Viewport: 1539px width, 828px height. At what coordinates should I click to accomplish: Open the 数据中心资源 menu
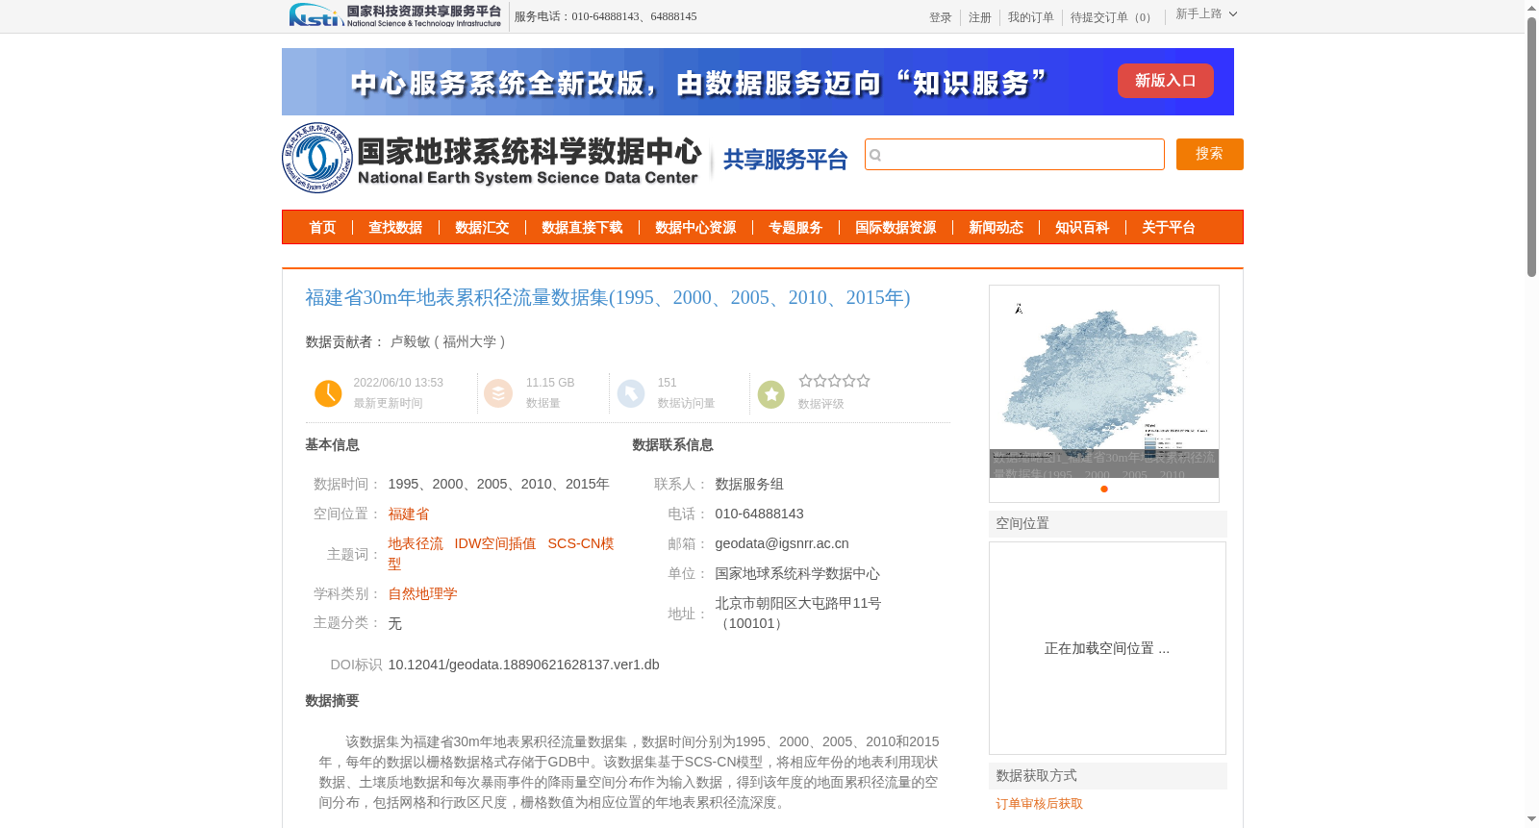[695, 227]
